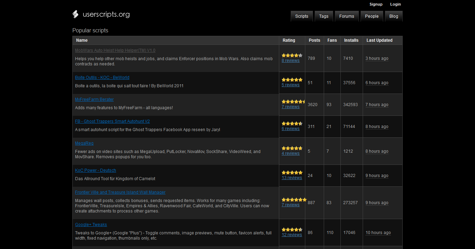The image size is (475, 249).
Task: Sort by Last Updated column header
Action: (379, 40)
